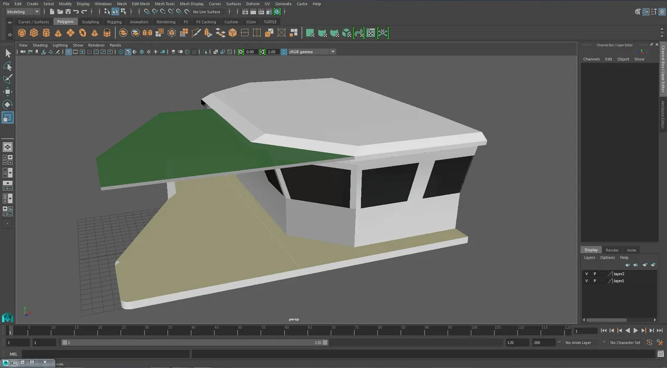667x368 pixels.
Task: Create a polygon pyramid from the shelf
Action: [94, 33]
